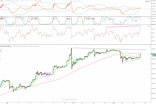Click the Close value 2994.35 in OHLC legend
Screen dimensions: 156x104
point(37,46)
